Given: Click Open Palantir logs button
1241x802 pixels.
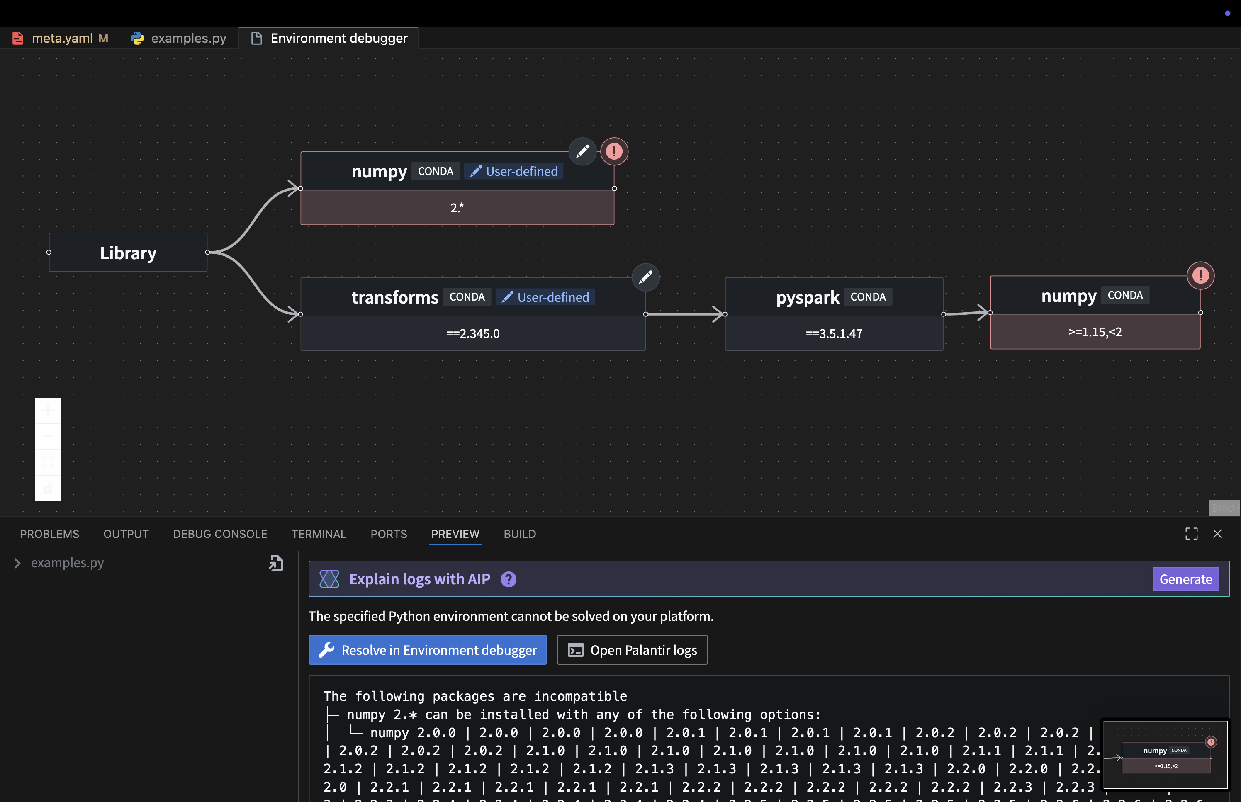Looking at the screenshot, I should [632, 650].
